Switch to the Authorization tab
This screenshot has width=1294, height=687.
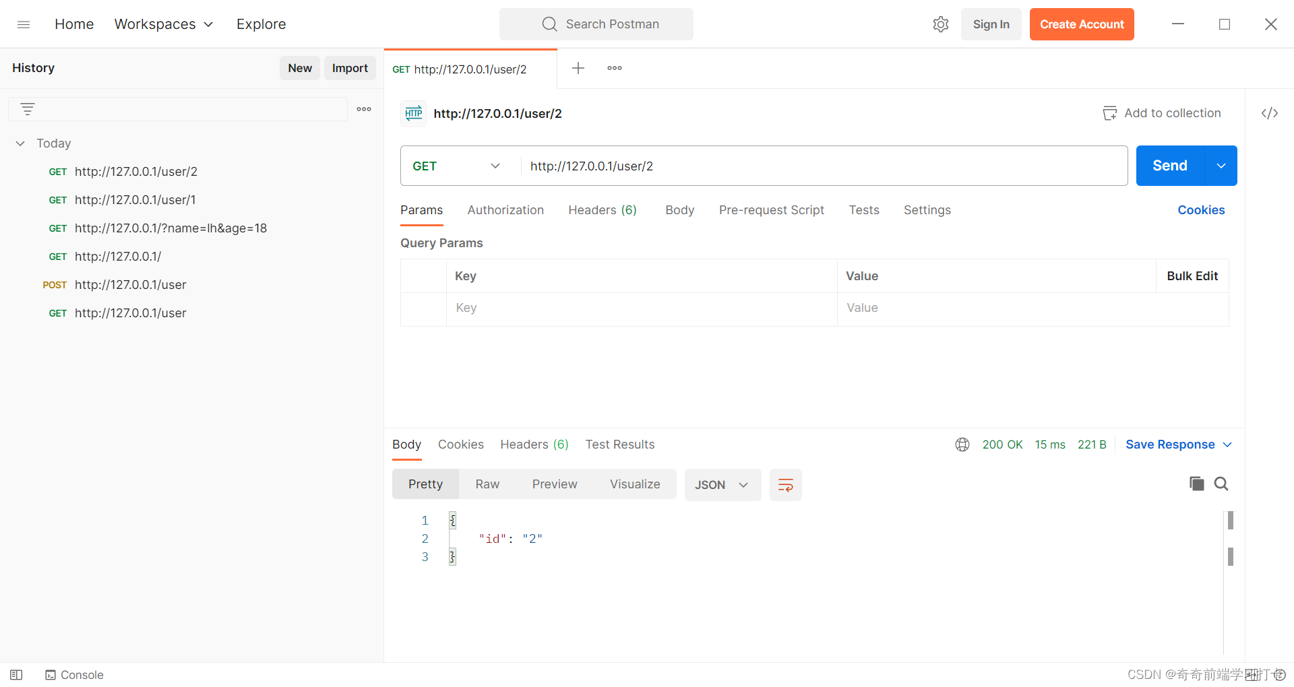pos(505,210)
